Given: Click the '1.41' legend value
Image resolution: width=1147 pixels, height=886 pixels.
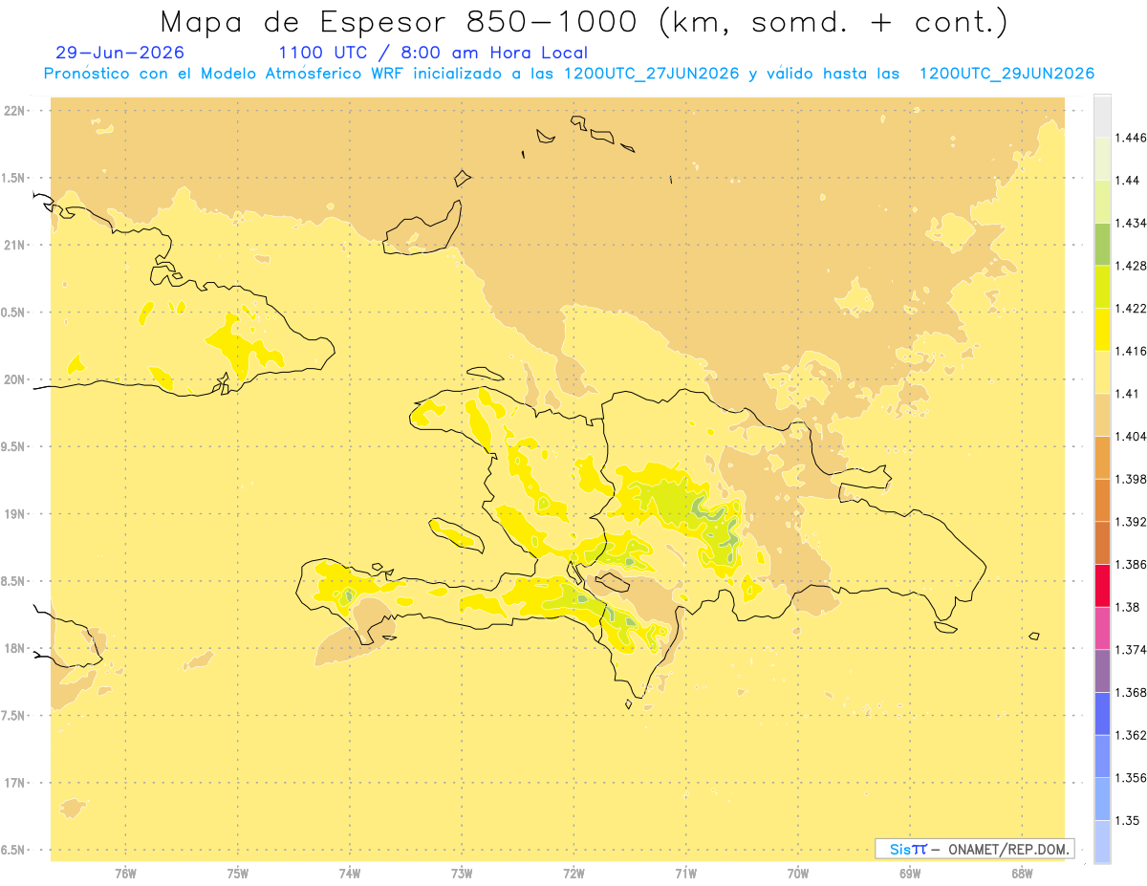Looking at the screenshot, I should 1127,394.
